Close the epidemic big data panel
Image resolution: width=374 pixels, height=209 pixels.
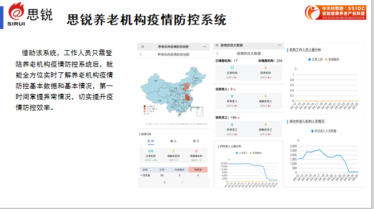[x=217, y=45]
